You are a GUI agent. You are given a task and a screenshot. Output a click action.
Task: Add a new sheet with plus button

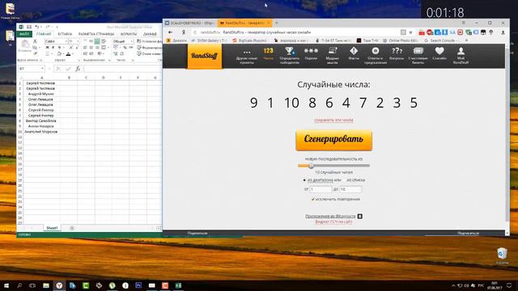click(x=72, y=228)
